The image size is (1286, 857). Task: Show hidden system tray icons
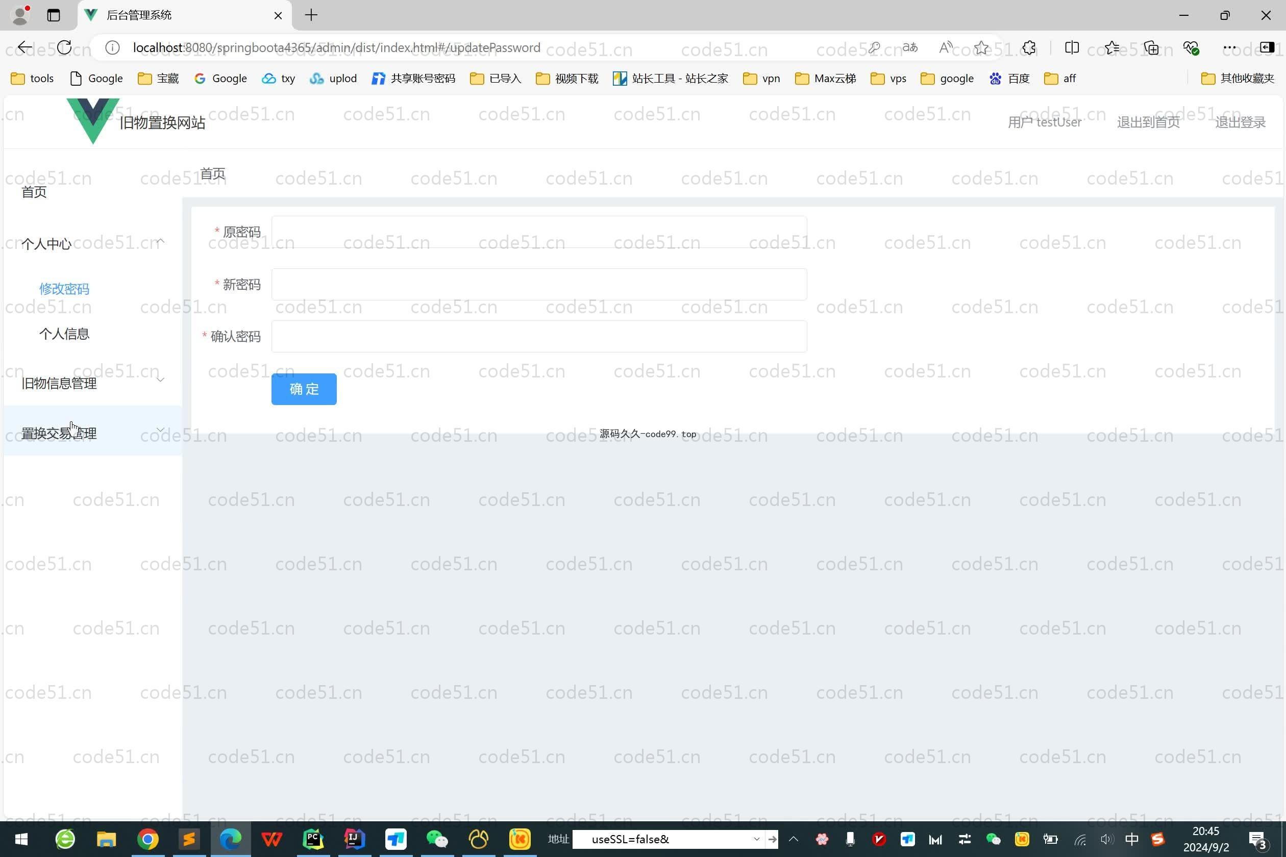[x=794, y=839]
